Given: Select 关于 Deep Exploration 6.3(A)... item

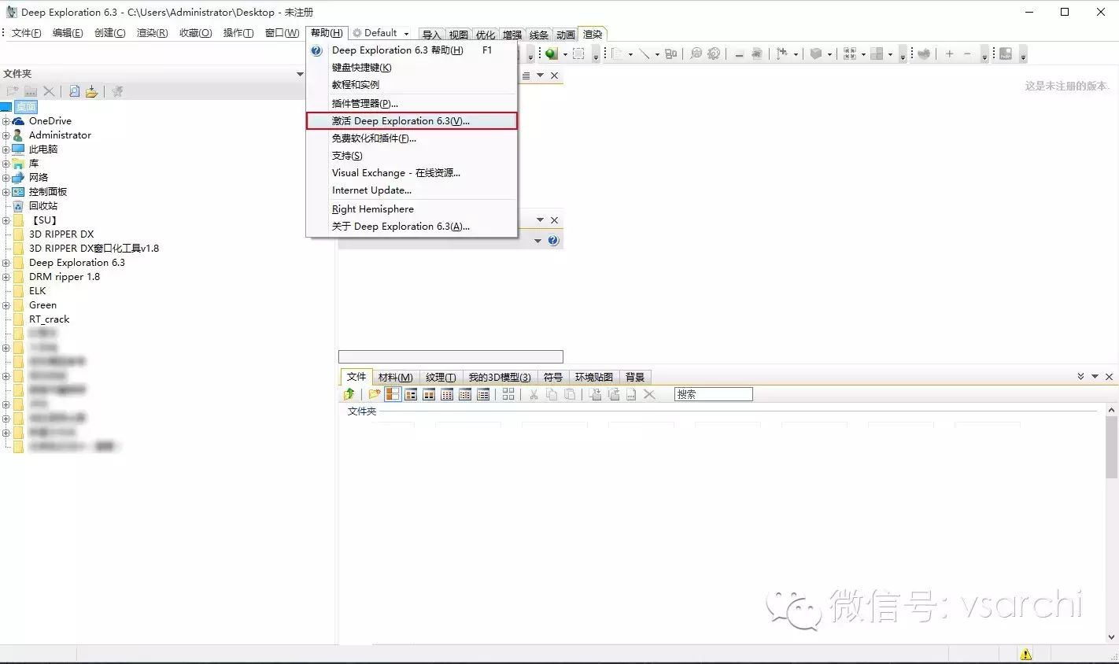Looking at the screenshot, I should coord(412,227).
